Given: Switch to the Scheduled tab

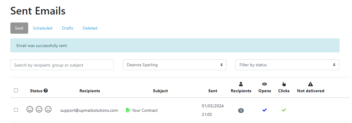Looking at the screenshot, I should click(43, 28).
